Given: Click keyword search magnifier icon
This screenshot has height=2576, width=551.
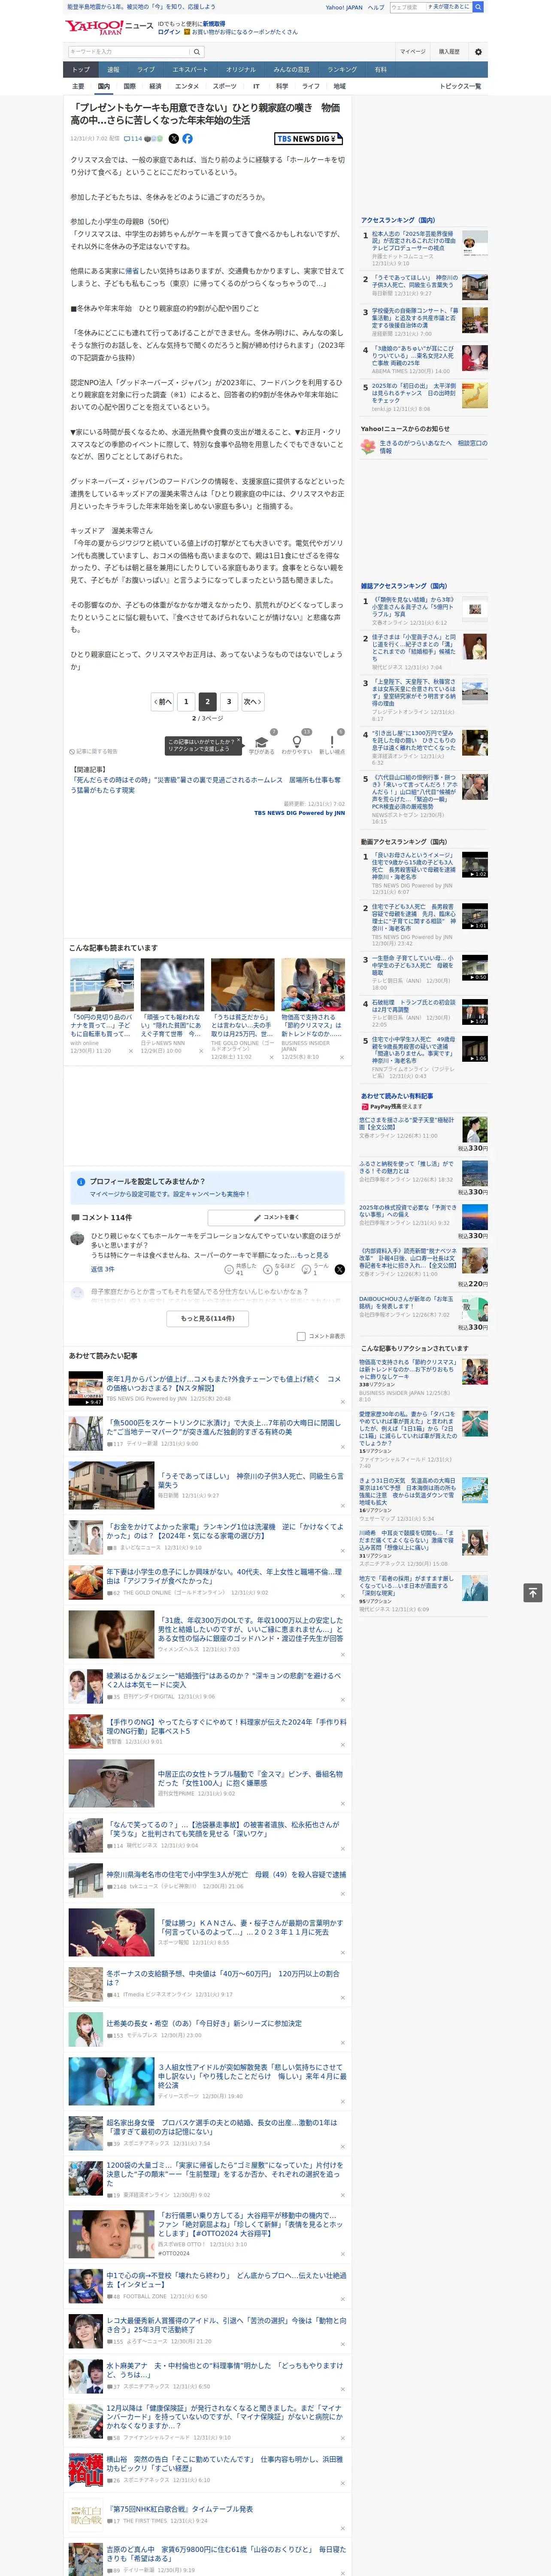Looking at the screenshot, I should coord(197,51).
